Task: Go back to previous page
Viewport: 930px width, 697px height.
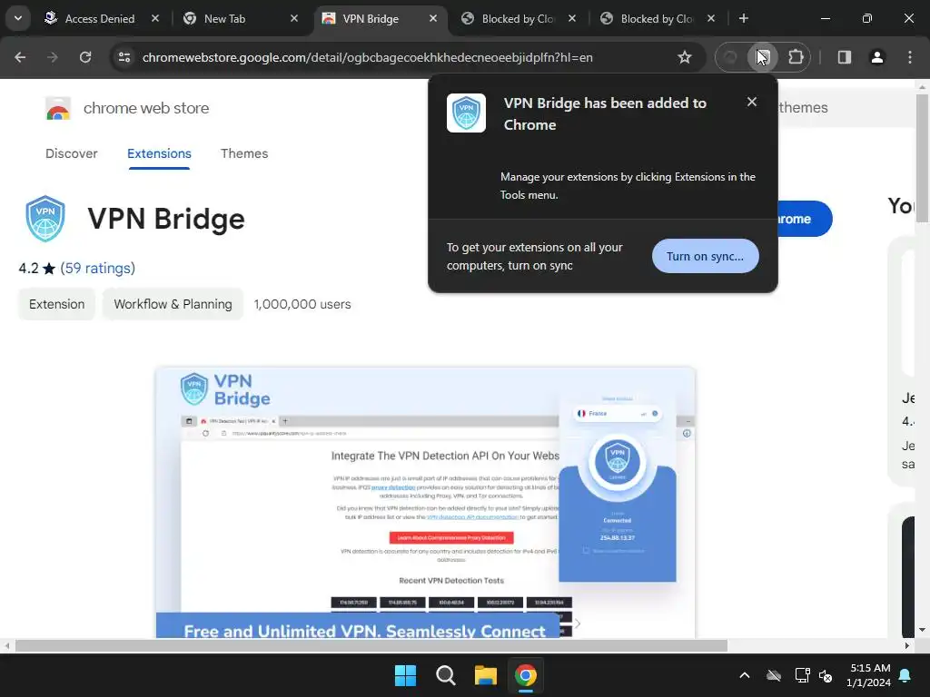Action: coord(20,57)
